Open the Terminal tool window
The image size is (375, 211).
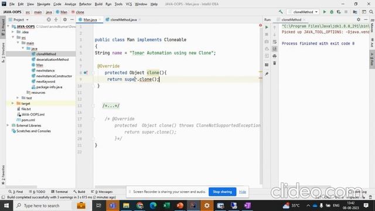click(60, 192)
